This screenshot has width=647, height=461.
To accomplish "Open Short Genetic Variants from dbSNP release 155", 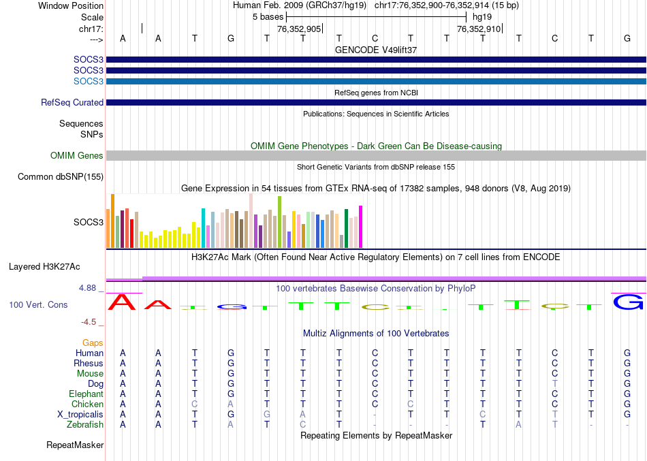I will point(376,167).
